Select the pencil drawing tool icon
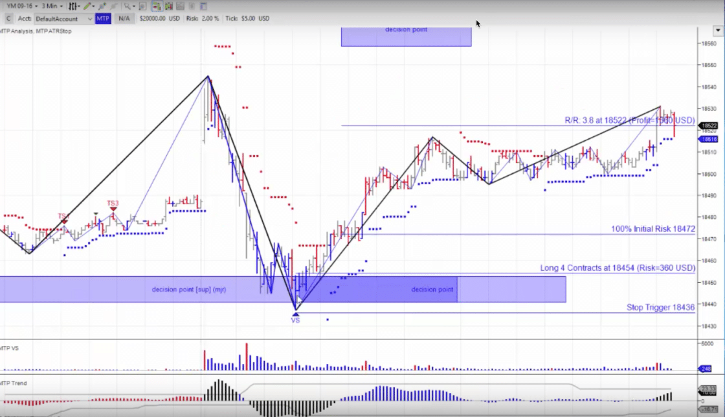 coord(87,6)
